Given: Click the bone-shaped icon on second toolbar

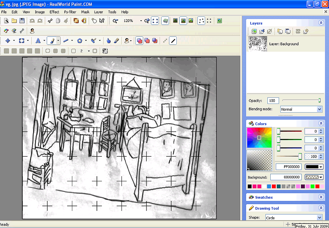Looking at the screenshot, I should [22, 31].
